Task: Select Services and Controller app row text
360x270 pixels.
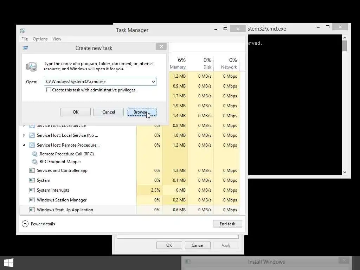Action: point(62,171)
